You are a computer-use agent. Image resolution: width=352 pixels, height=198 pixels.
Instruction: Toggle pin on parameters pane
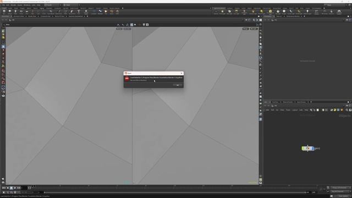[347, 20]
